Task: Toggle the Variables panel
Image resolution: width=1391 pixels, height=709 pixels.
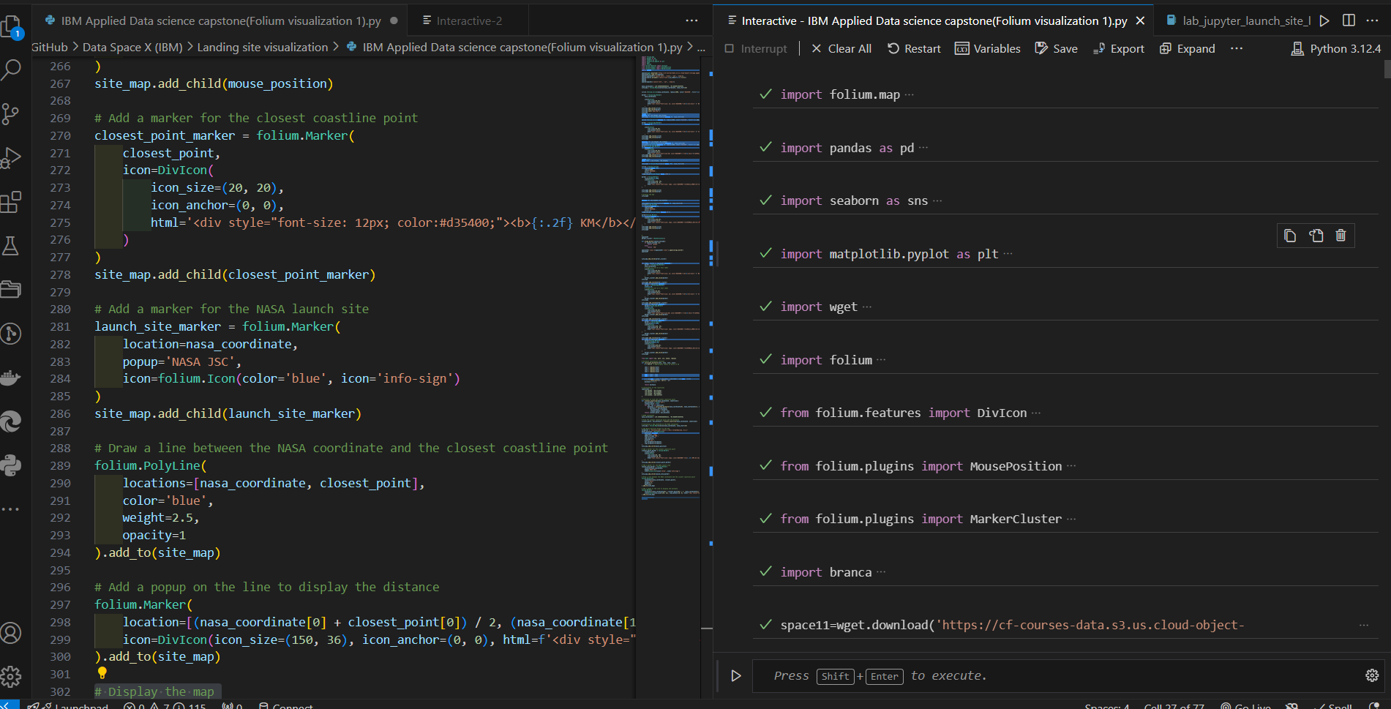Action: tap(988, 49)
